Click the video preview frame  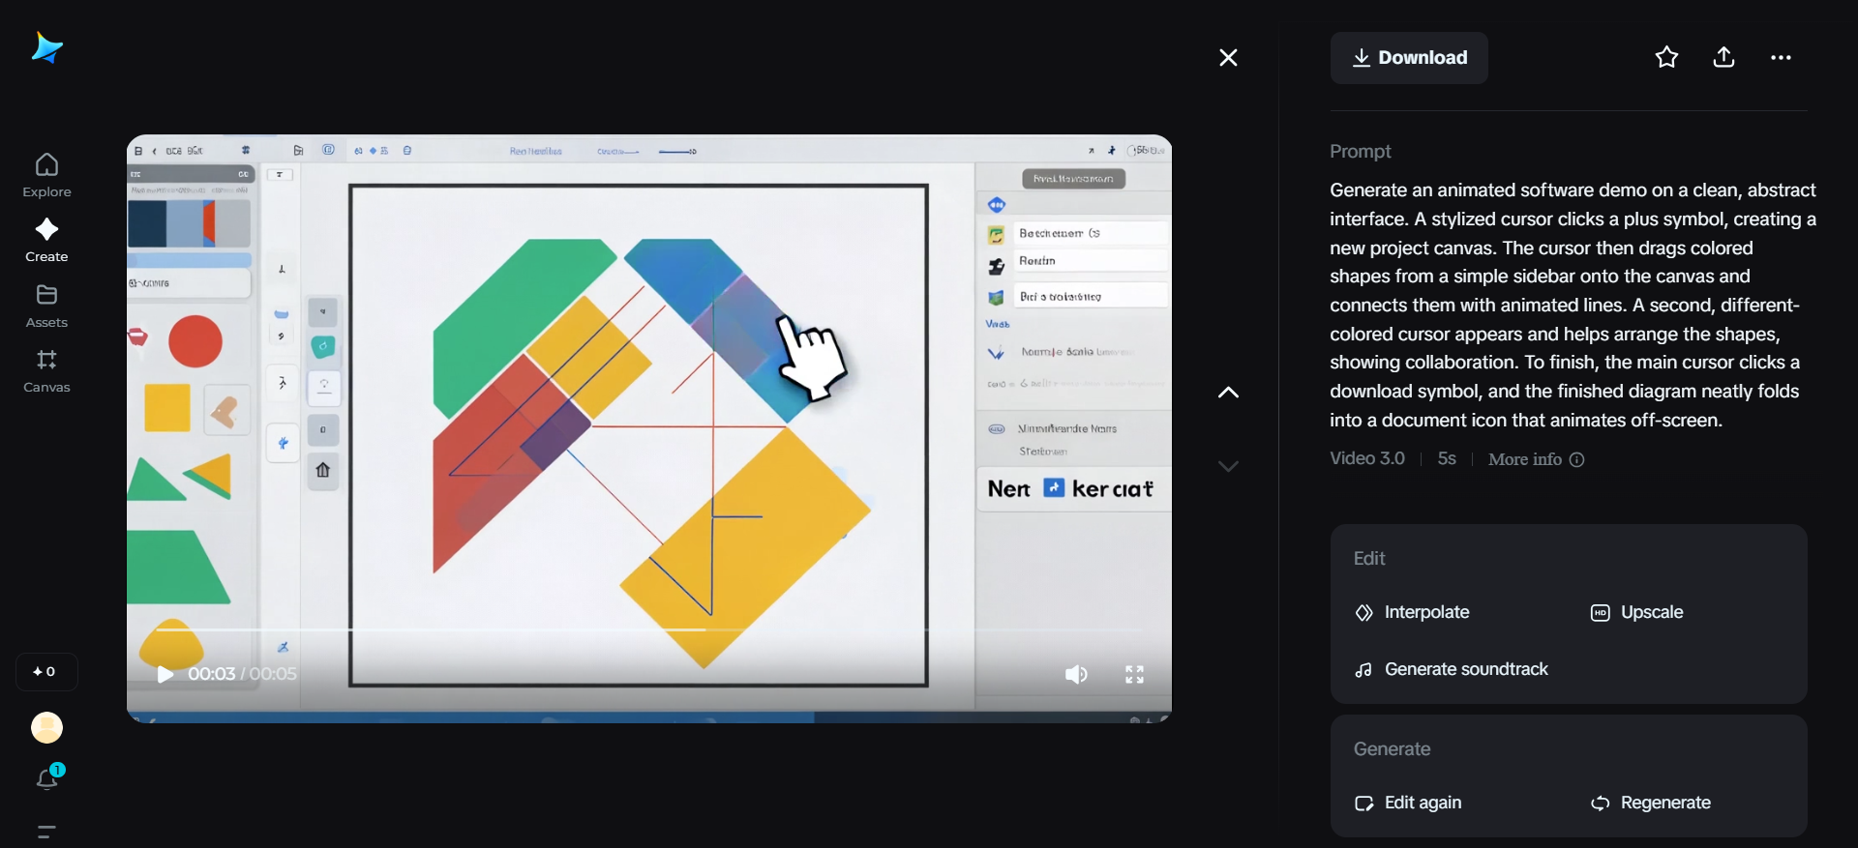649,428
